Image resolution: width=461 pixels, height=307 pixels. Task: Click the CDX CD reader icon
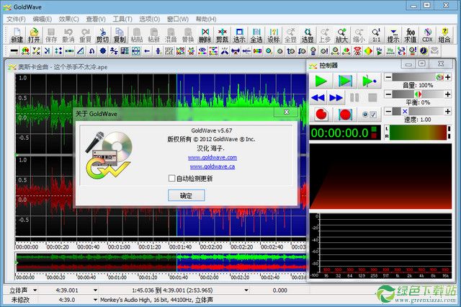pos(427,35)
